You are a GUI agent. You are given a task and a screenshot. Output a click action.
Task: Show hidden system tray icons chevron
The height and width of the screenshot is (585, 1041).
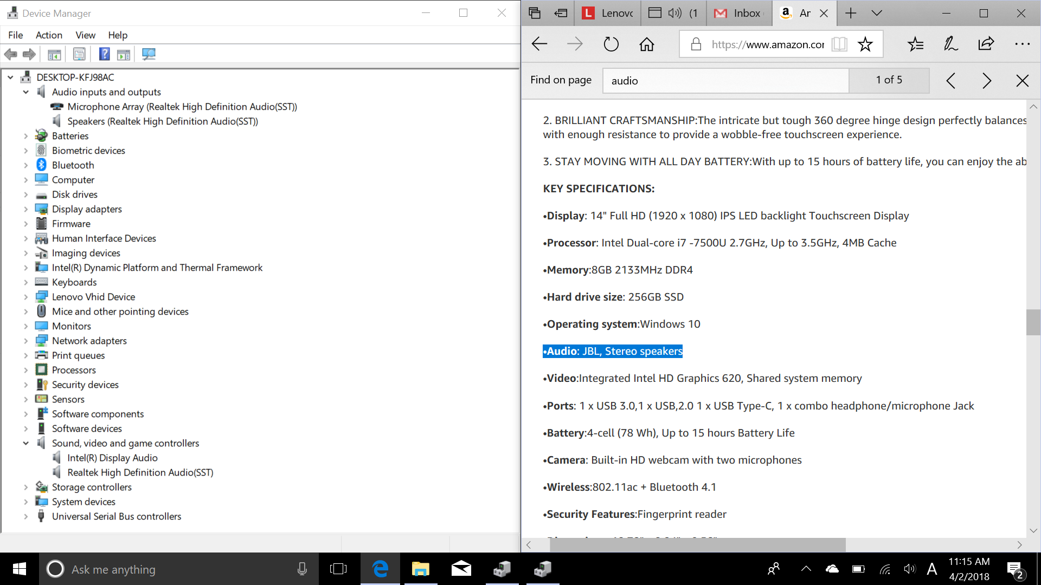[806, 569]
